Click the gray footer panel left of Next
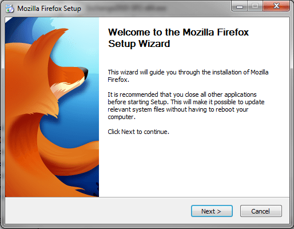Viewport: 294px width, 229px height. 97,211
